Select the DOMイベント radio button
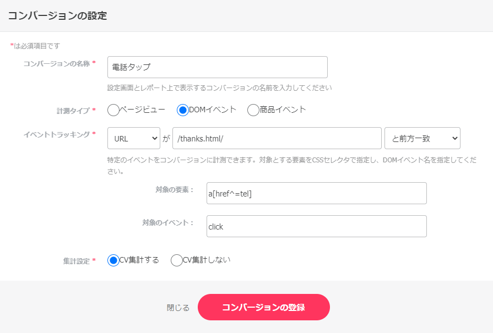This screenshot has height=333, width=493. click(184, 110)
